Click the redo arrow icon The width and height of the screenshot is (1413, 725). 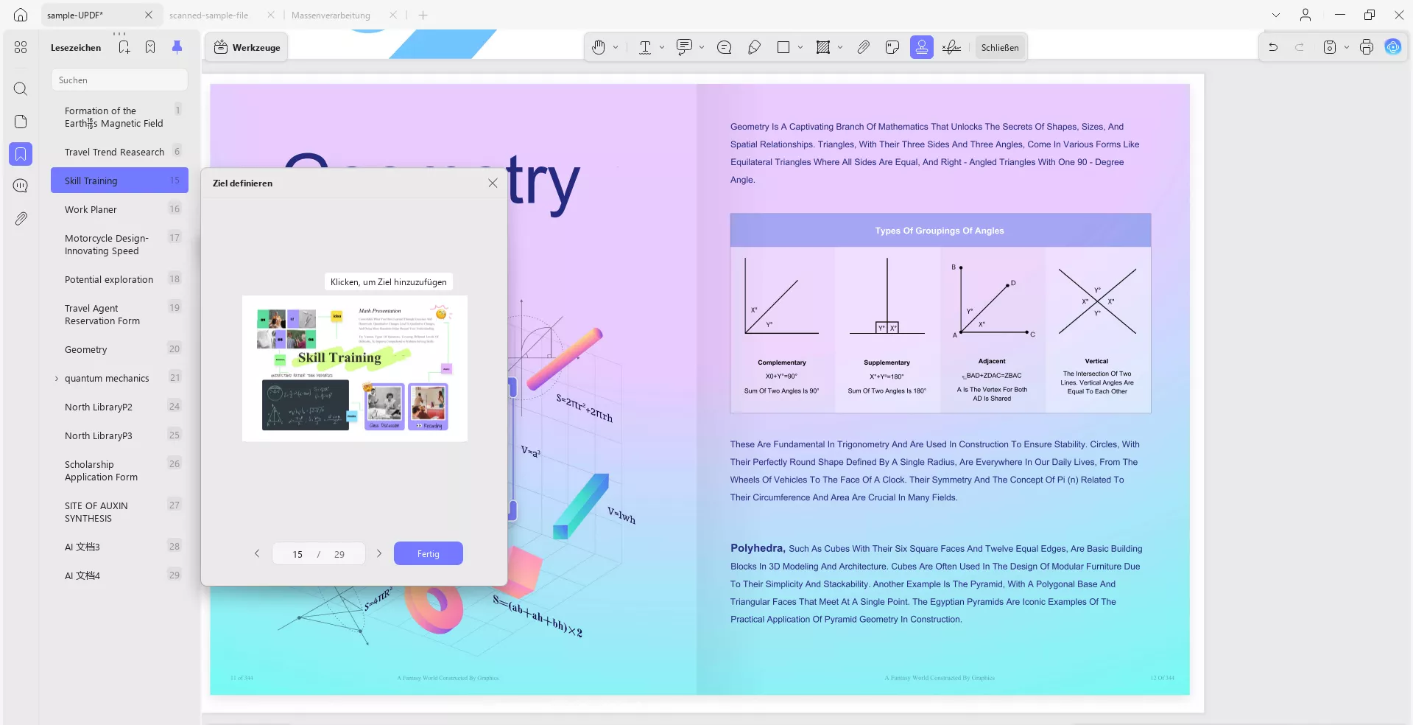click(1300, 47)
